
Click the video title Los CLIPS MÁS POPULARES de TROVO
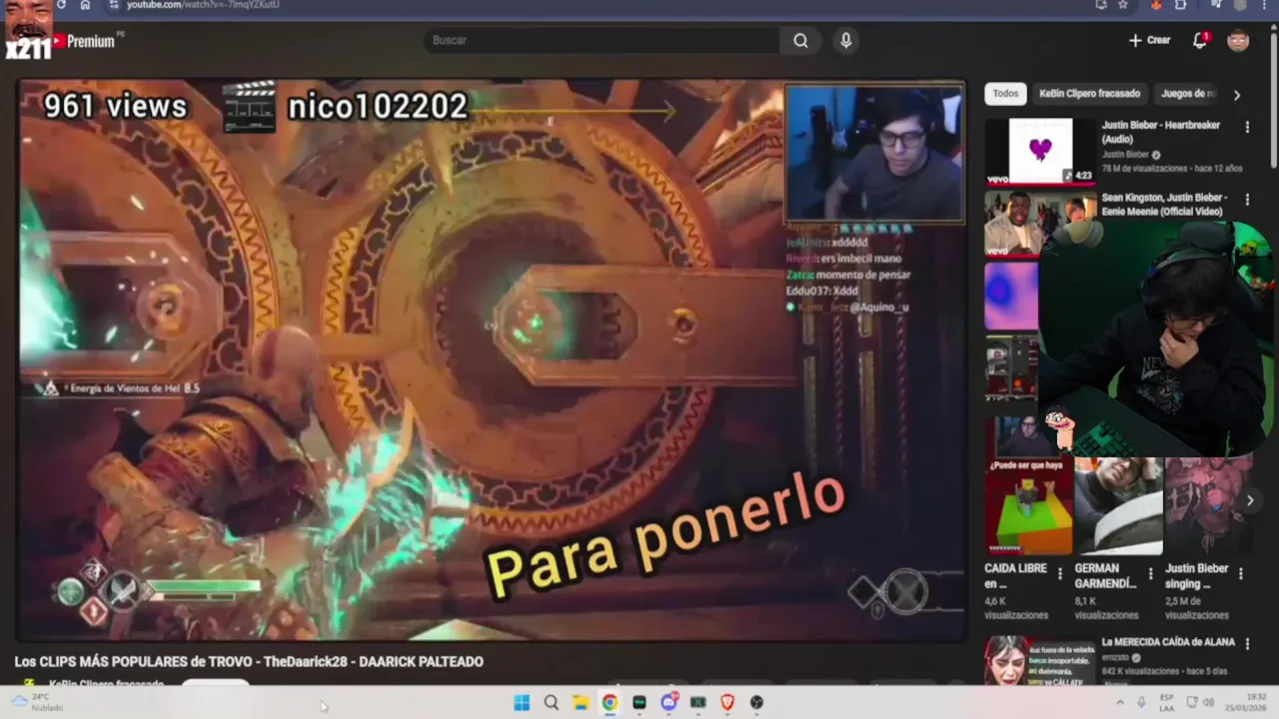[x=249, y=661]
